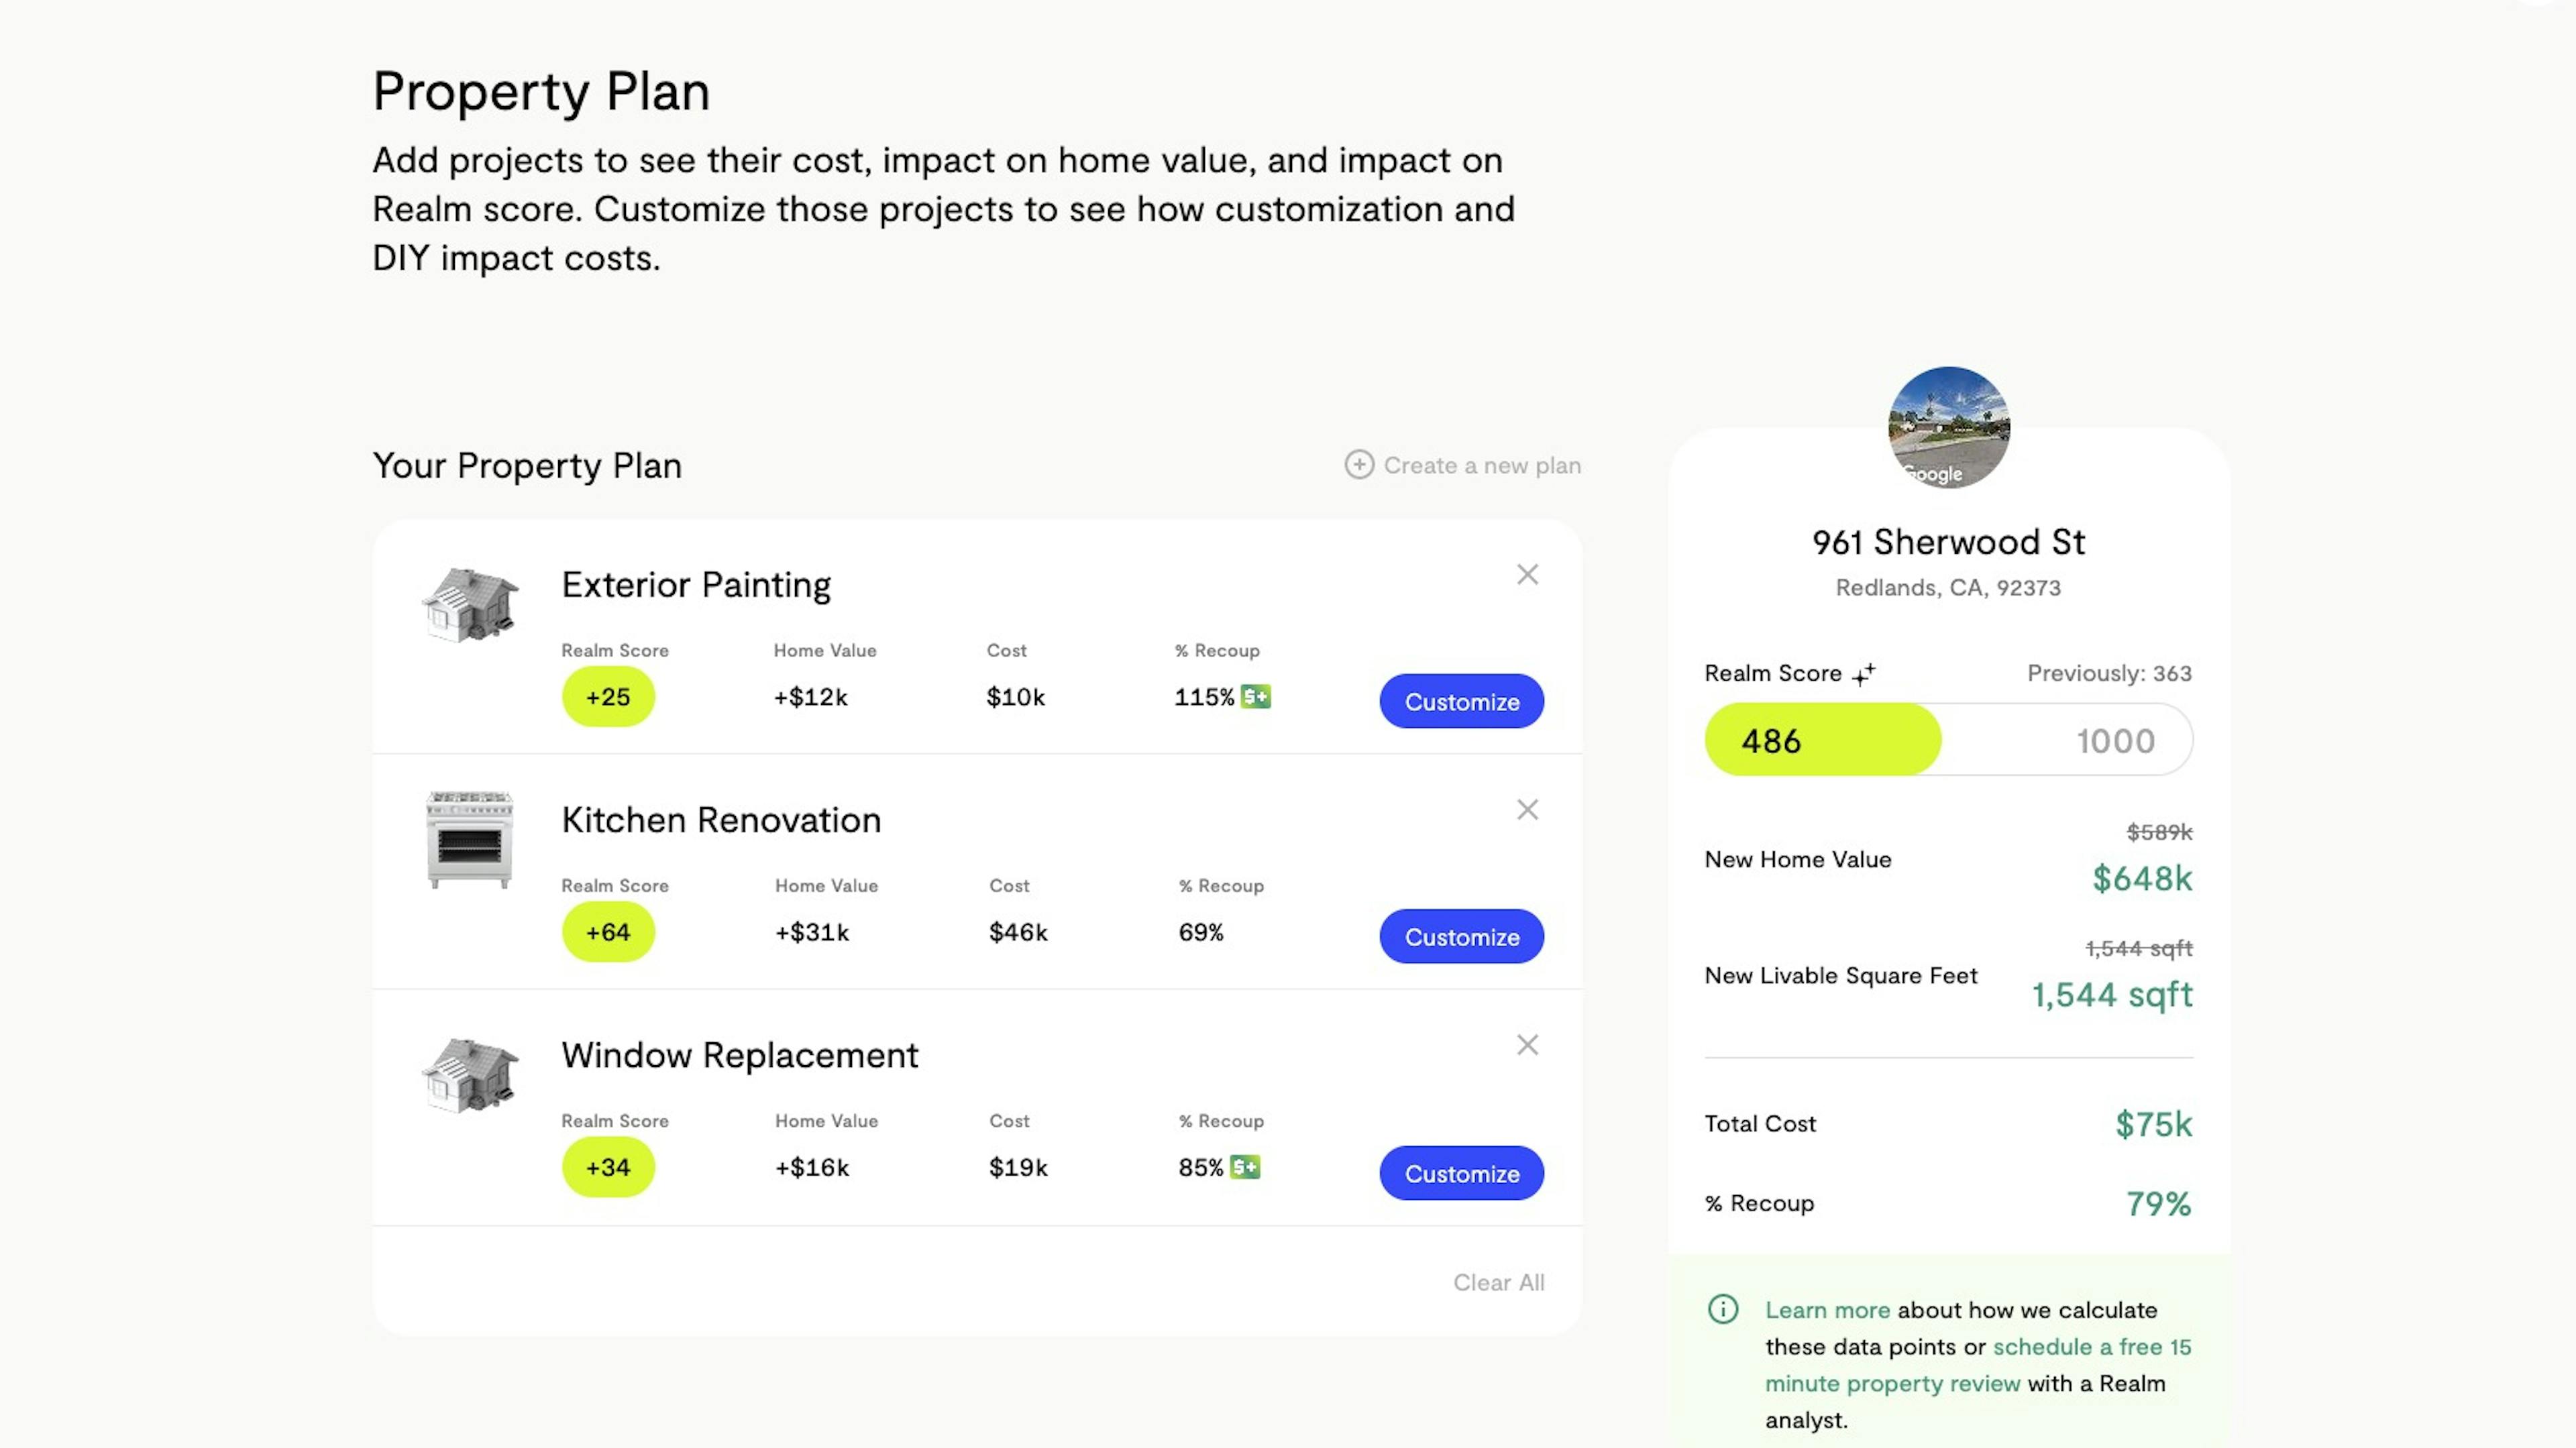Open the Learn more link

point(1827,1310)
